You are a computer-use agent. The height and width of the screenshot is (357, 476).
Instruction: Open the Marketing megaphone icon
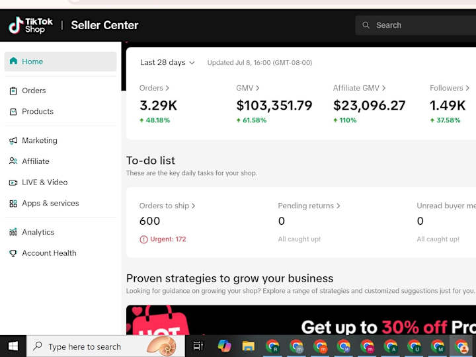(13, 141)
